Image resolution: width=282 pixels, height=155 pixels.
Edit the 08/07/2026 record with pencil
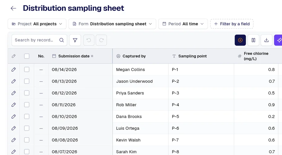14,152
